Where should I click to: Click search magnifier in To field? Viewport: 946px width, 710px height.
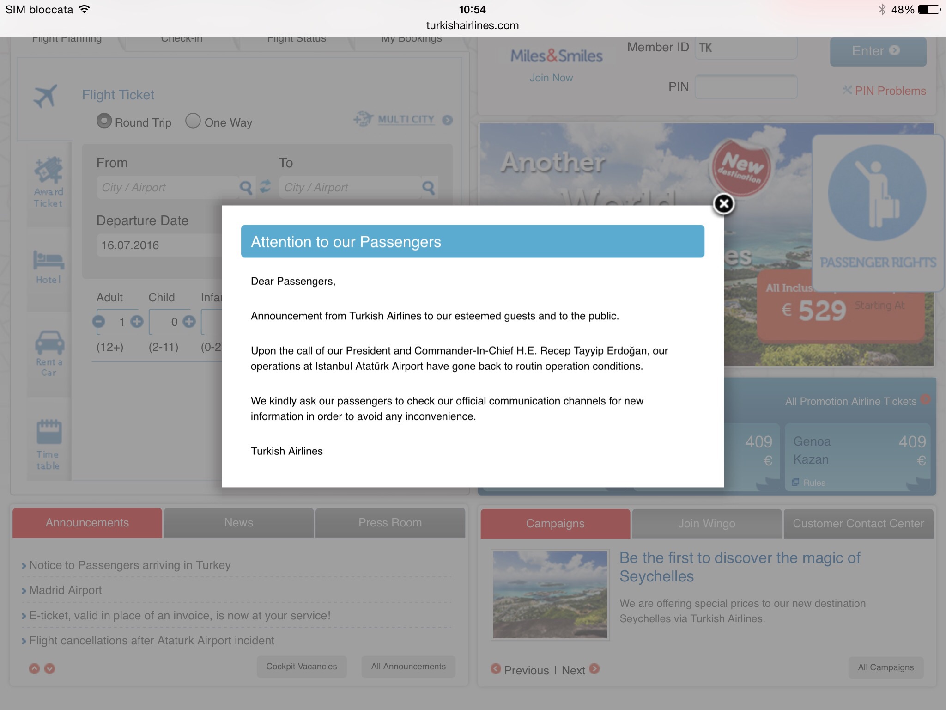tap(429, 188)
